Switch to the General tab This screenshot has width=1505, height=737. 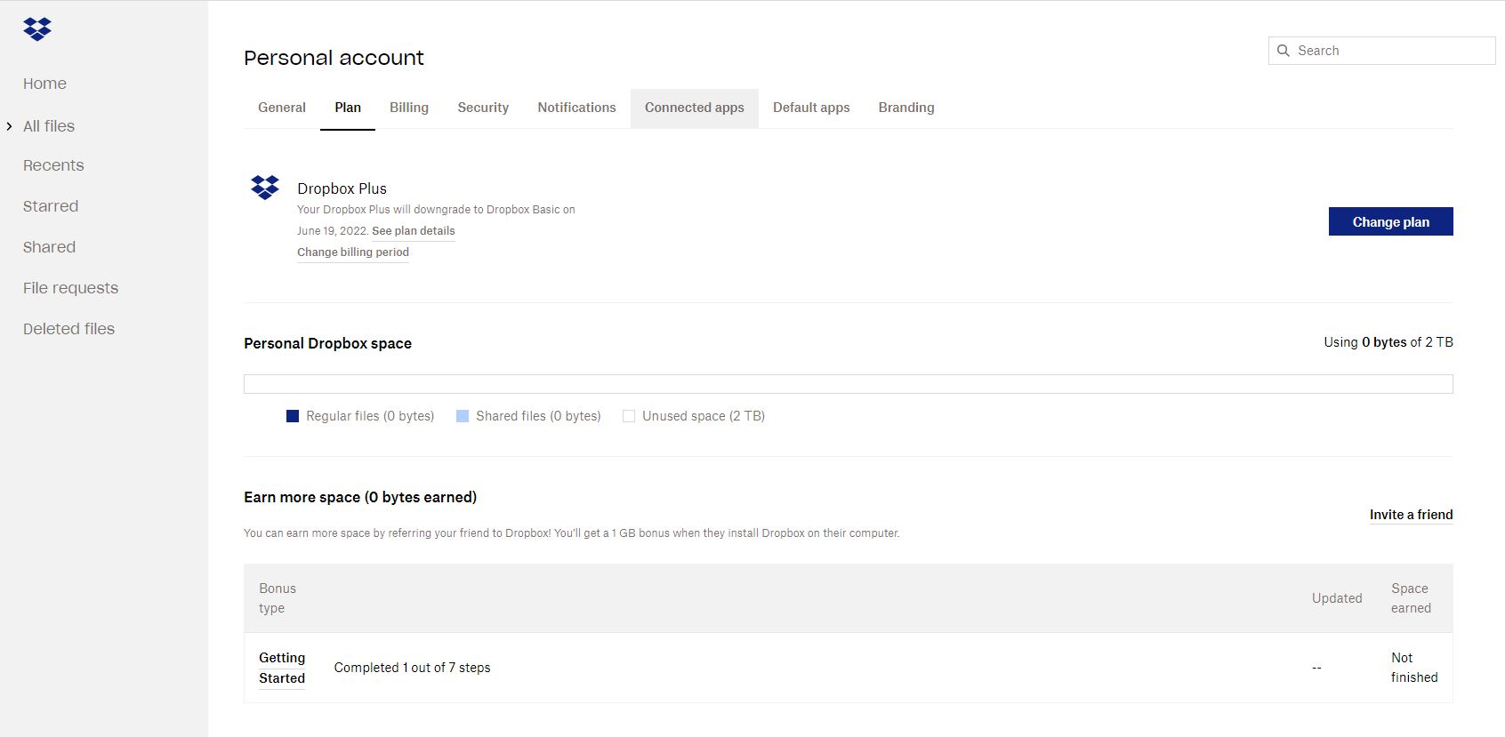coord(282,108)
